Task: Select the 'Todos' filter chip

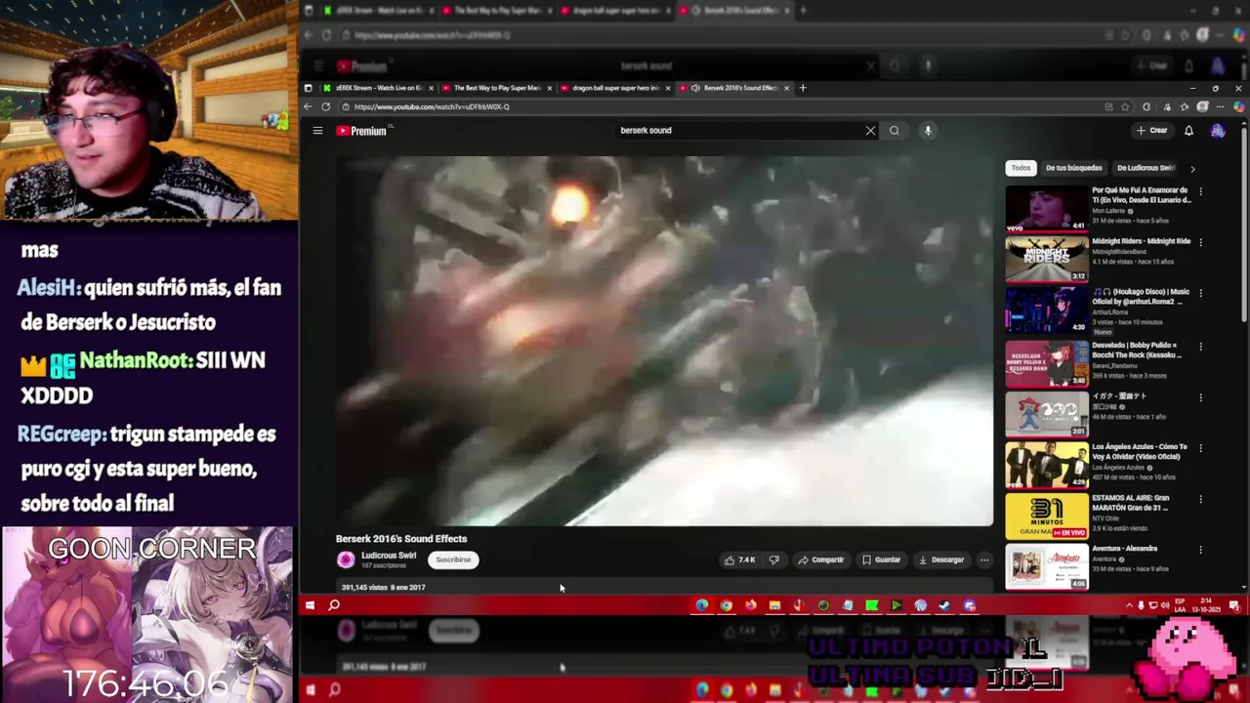Action: coord(1021,168)
